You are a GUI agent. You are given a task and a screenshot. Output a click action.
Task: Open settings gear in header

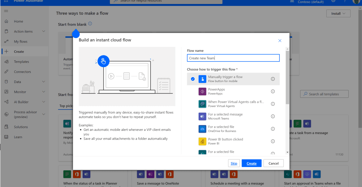[333, 1]
